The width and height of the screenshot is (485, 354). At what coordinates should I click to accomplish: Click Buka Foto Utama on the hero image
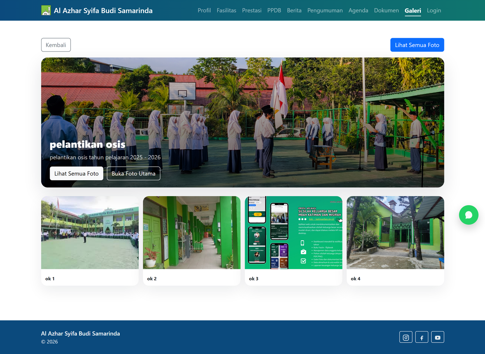[x=133, y=173]
